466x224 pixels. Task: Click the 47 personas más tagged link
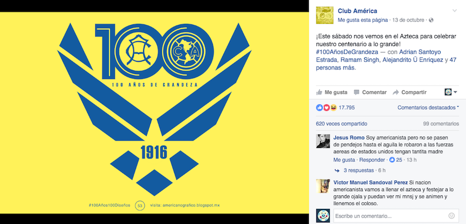[x=386, y=64]
